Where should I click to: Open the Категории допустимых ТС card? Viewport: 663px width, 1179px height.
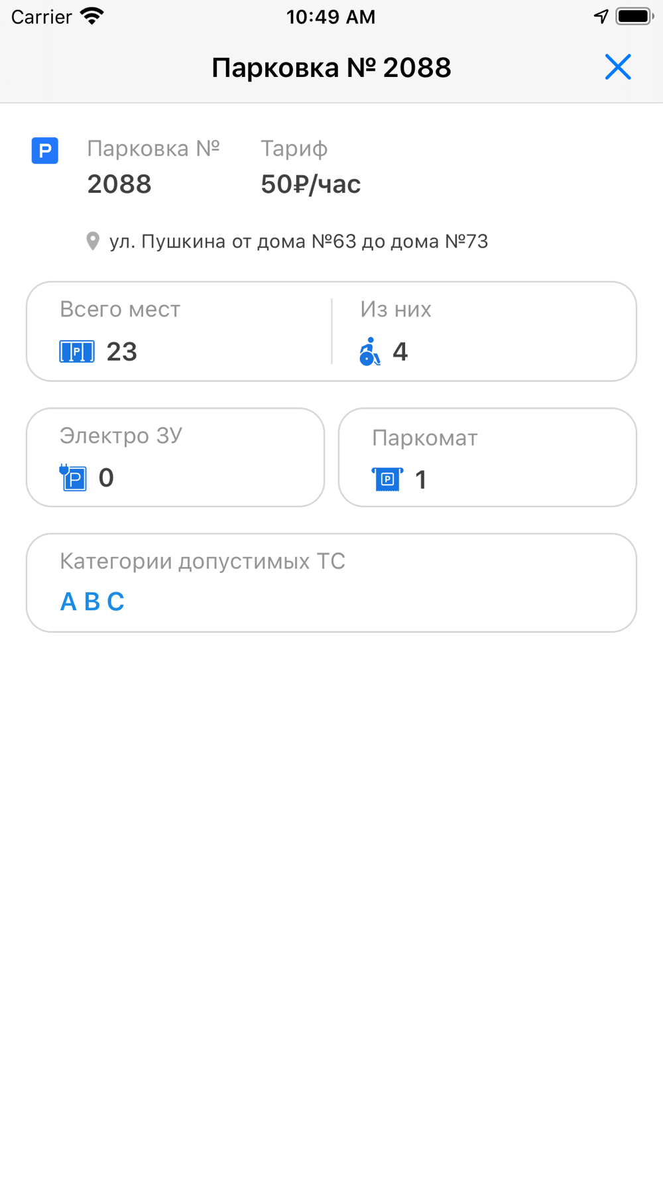point(331,583)
